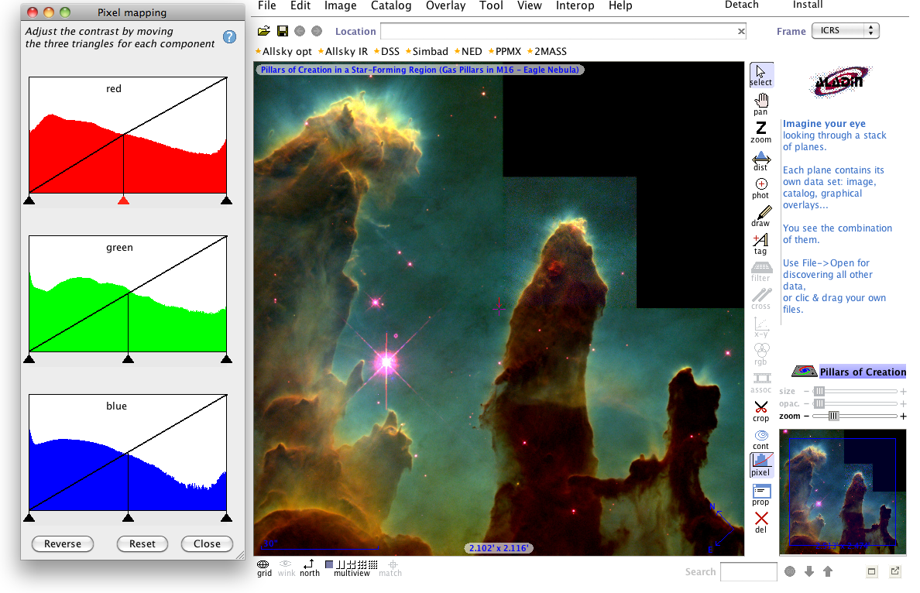Select the pan hand tool
This screenshot has height=593, width=920.
point(761,105)
